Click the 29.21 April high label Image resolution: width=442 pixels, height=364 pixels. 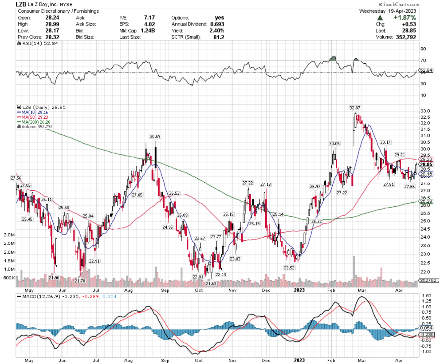point(400,155)
